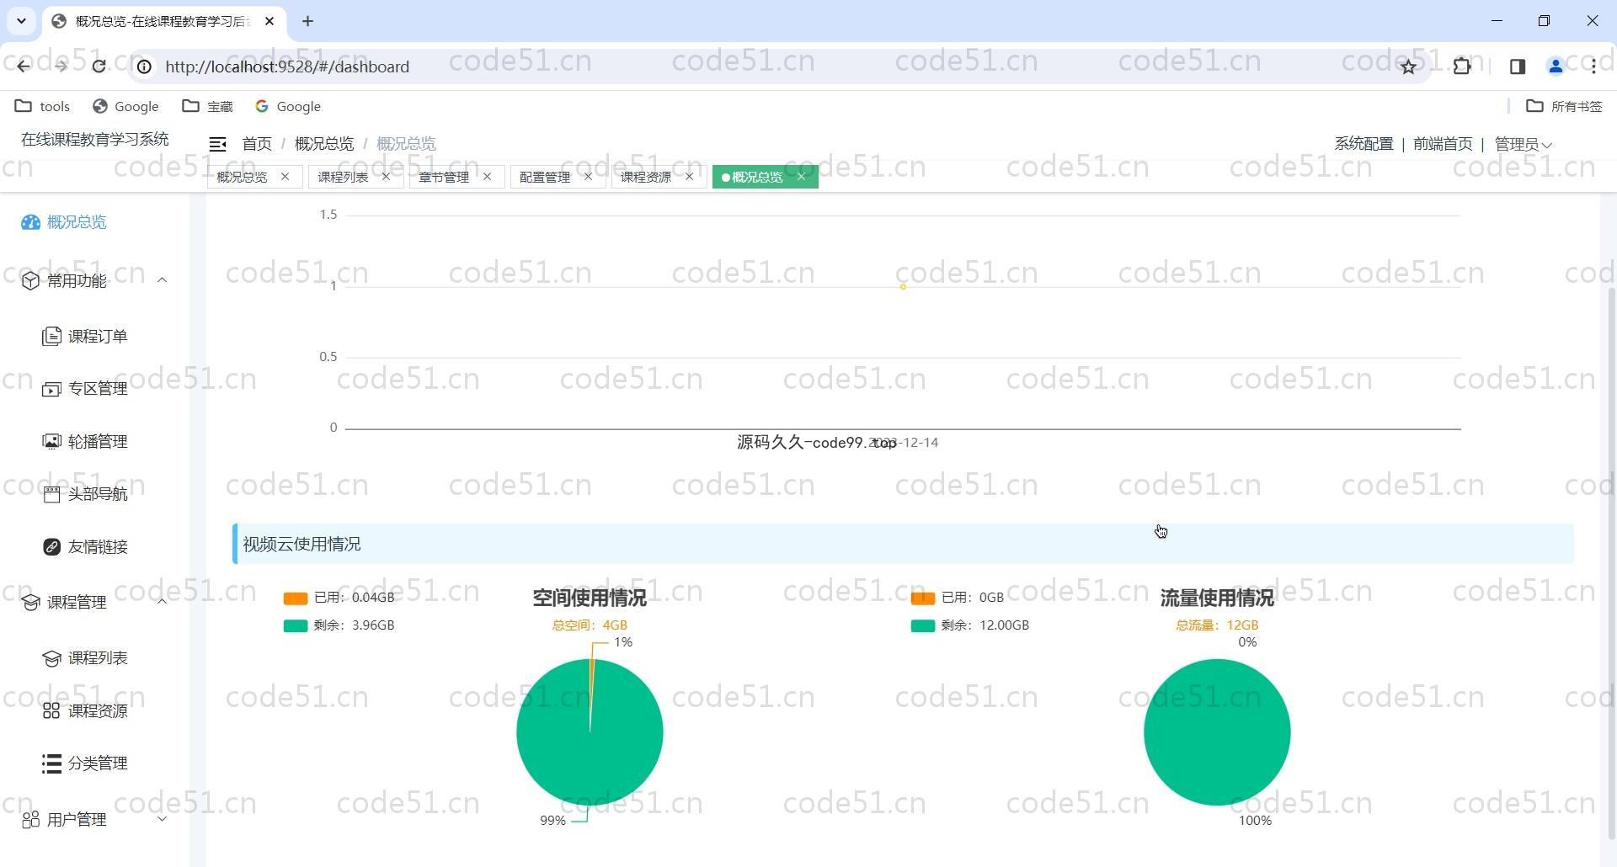Open browser extensions puzzle icon

(x=1462, y=66)
